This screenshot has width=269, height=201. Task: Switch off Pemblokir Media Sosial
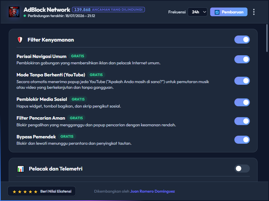pos(242,103)
